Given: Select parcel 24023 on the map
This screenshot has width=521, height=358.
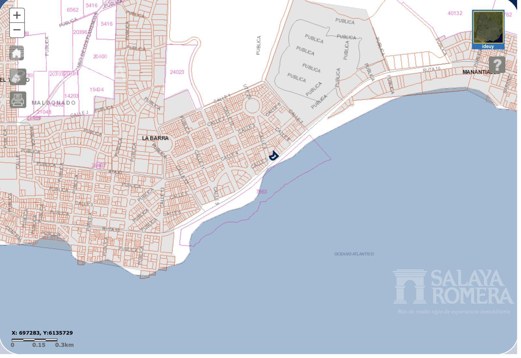Looking at the screenshot, I should click(177, 72).
